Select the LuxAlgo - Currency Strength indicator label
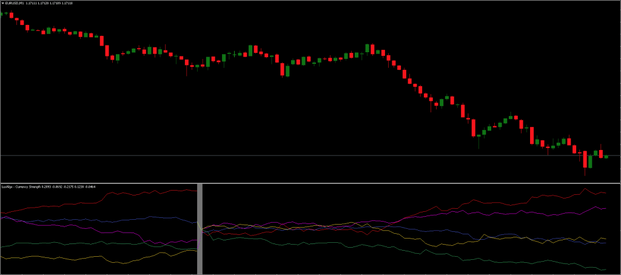The height and width of the screenshot is (275, 621). [21, 186]
